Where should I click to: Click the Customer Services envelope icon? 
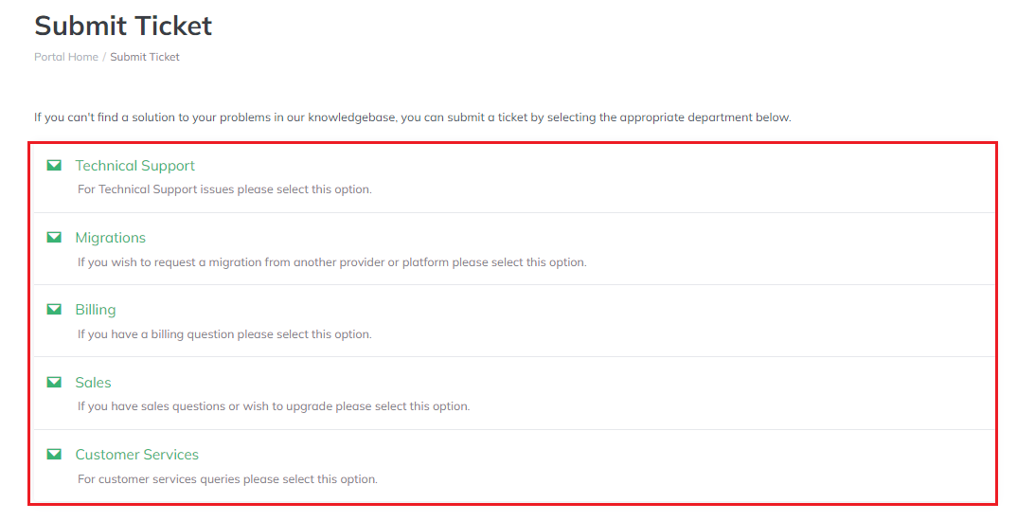point(54,455)
